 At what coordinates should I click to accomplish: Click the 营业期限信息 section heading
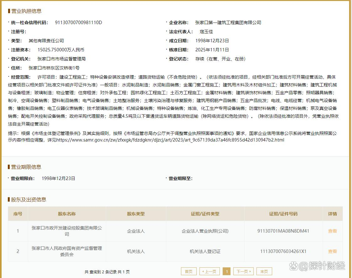tap(26, 167)
